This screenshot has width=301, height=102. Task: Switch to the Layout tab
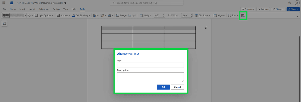coord(32,9)
